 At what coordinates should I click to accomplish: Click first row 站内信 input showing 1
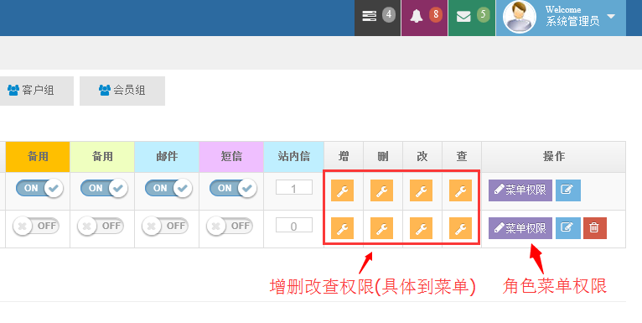click(x=294, y=188)
